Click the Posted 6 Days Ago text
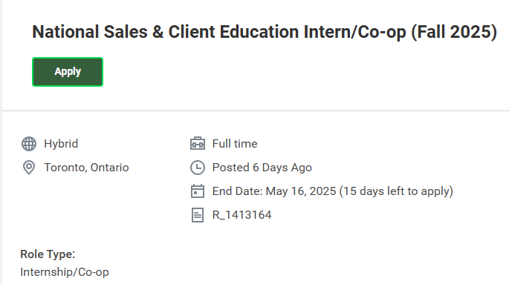509x284 pixels. (x=262, y=168)
